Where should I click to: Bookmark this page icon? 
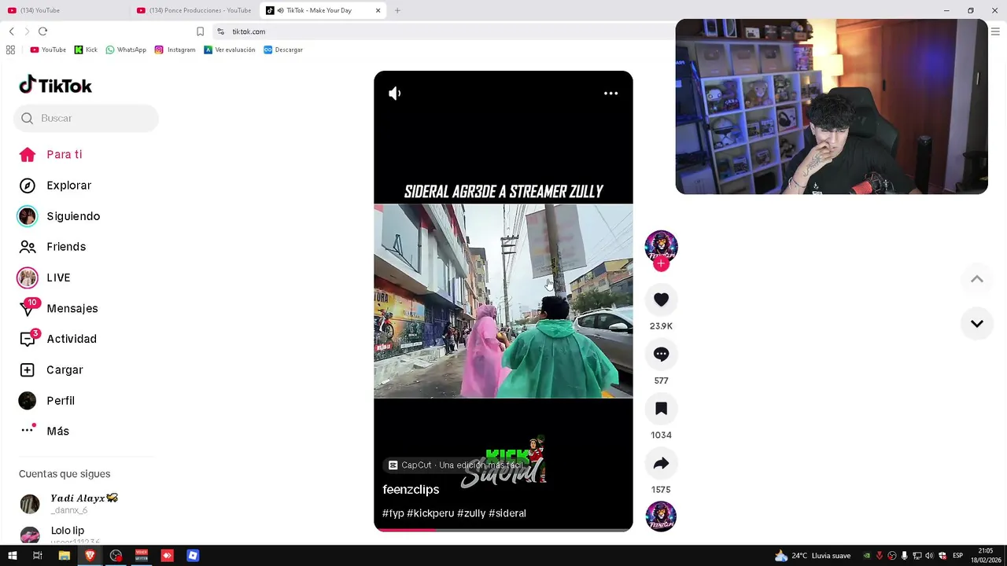point(200,31)
